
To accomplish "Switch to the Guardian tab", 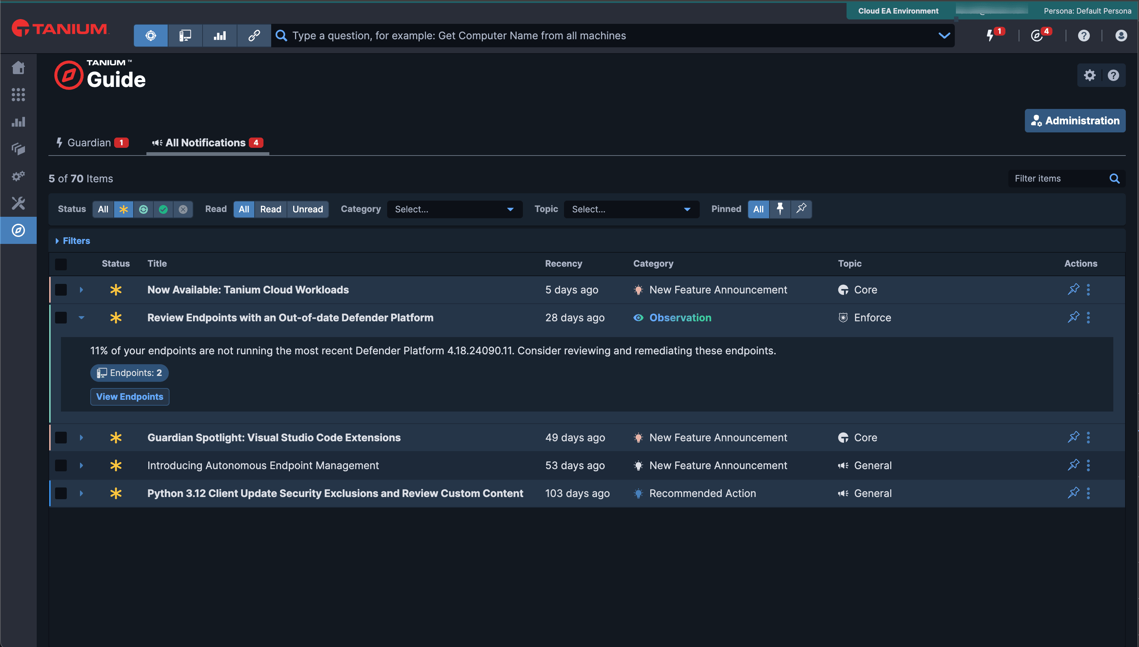I will click(92, 143).
